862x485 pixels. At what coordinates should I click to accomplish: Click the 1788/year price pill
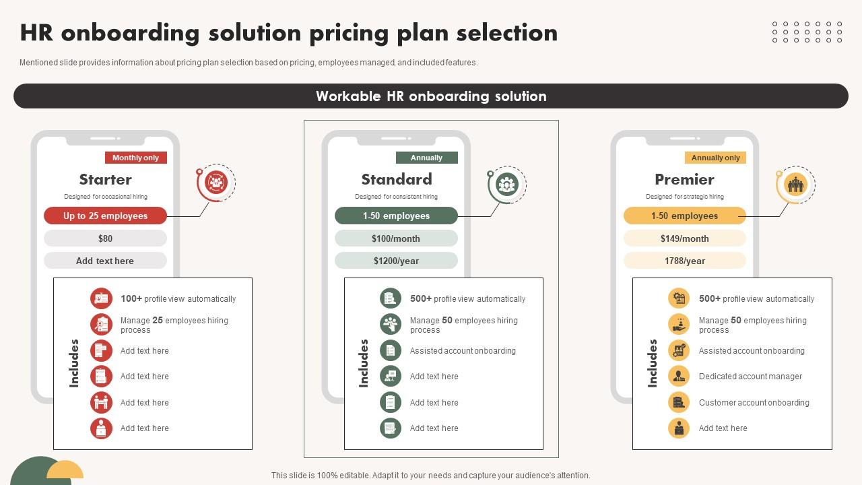click(684, 261)
